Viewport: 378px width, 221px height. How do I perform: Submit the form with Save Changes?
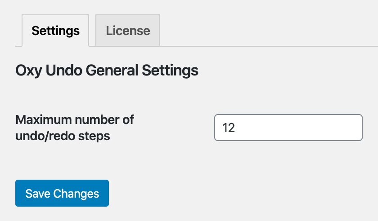click(62, 193)
